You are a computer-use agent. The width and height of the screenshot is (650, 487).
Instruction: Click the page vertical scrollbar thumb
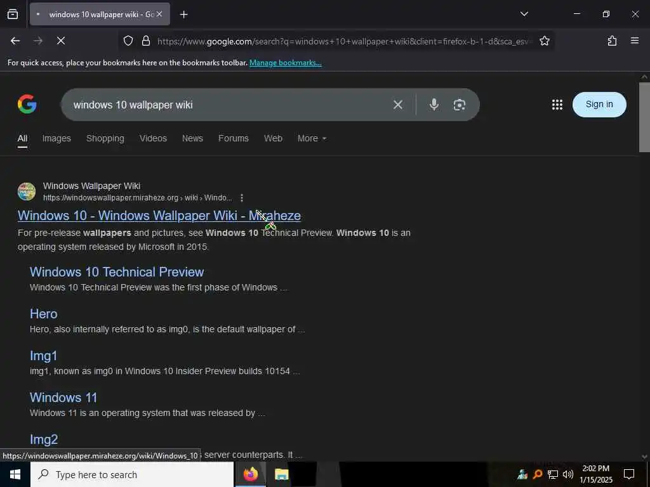644,117
